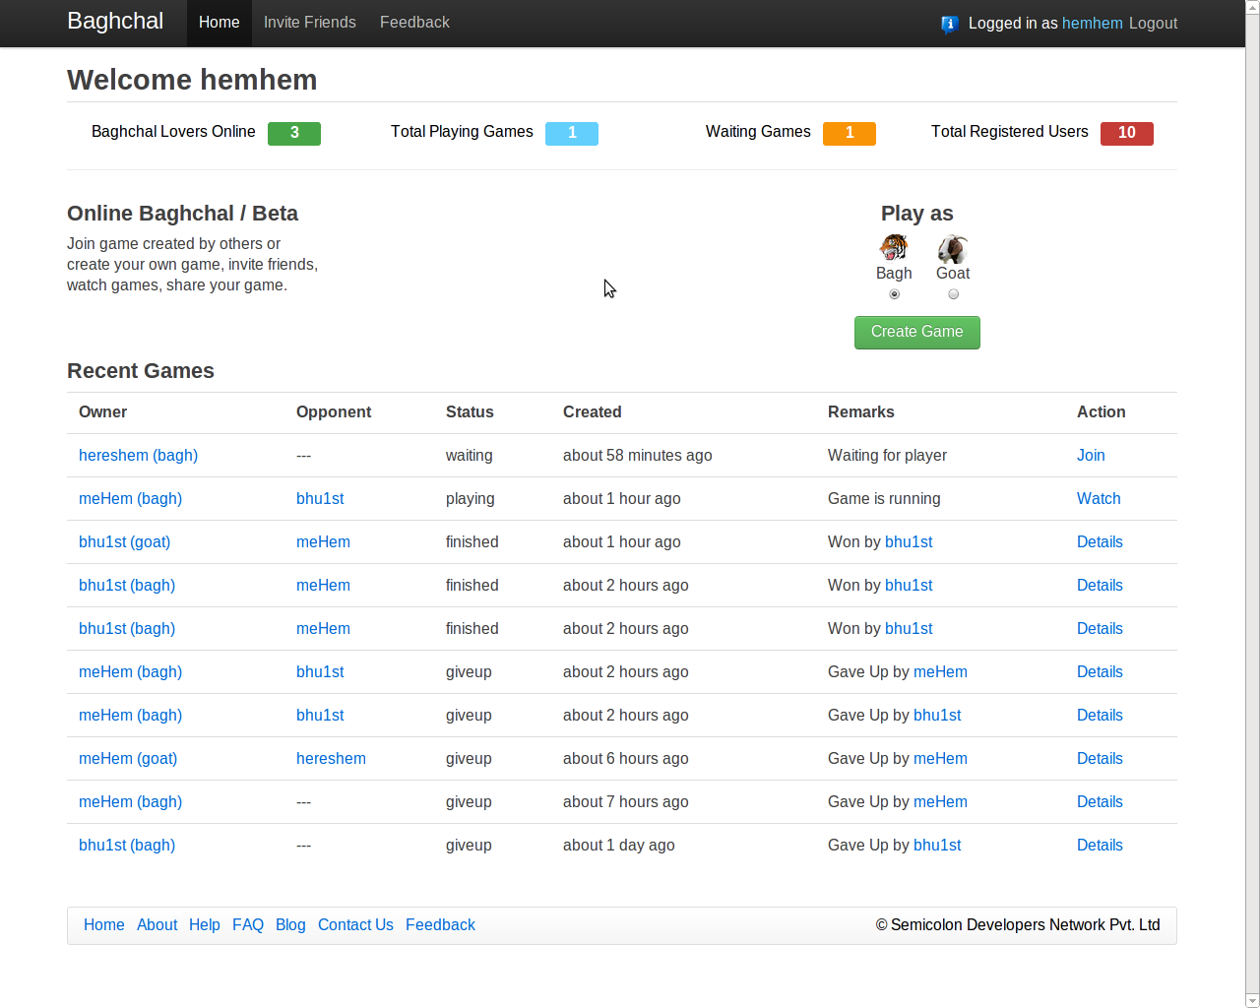Click Total Registered Users badge 10
Viewport: 1260px width, 1008px height.
[x=1127, y=133]
